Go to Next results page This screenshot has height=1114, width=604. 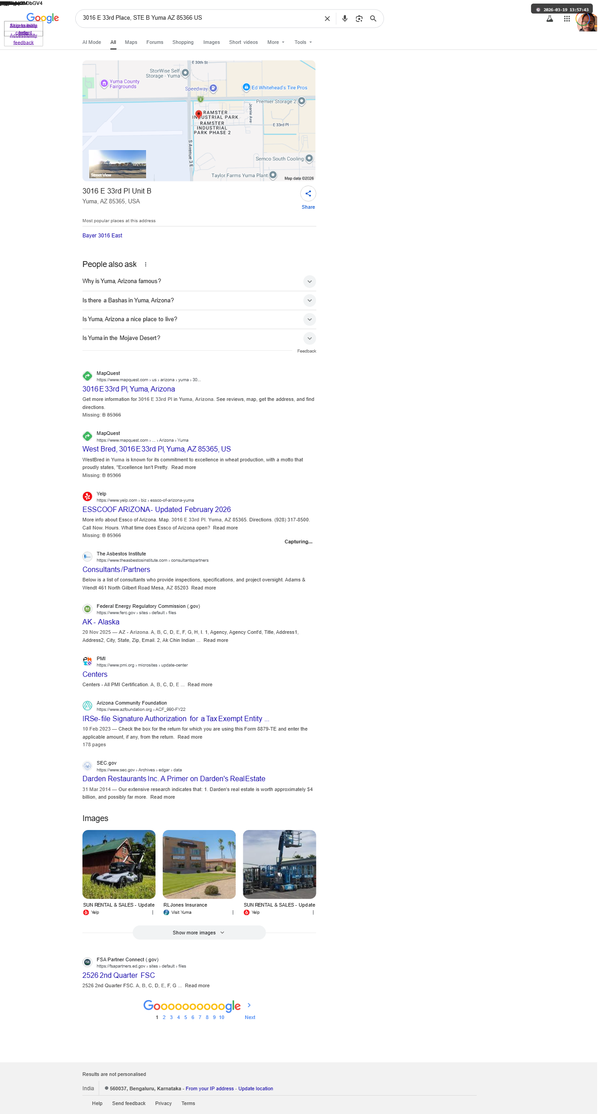[x=250, y=1011]
